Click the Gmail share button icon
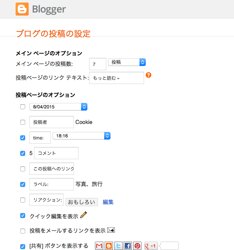234x250 pixels. click(99, 246)
